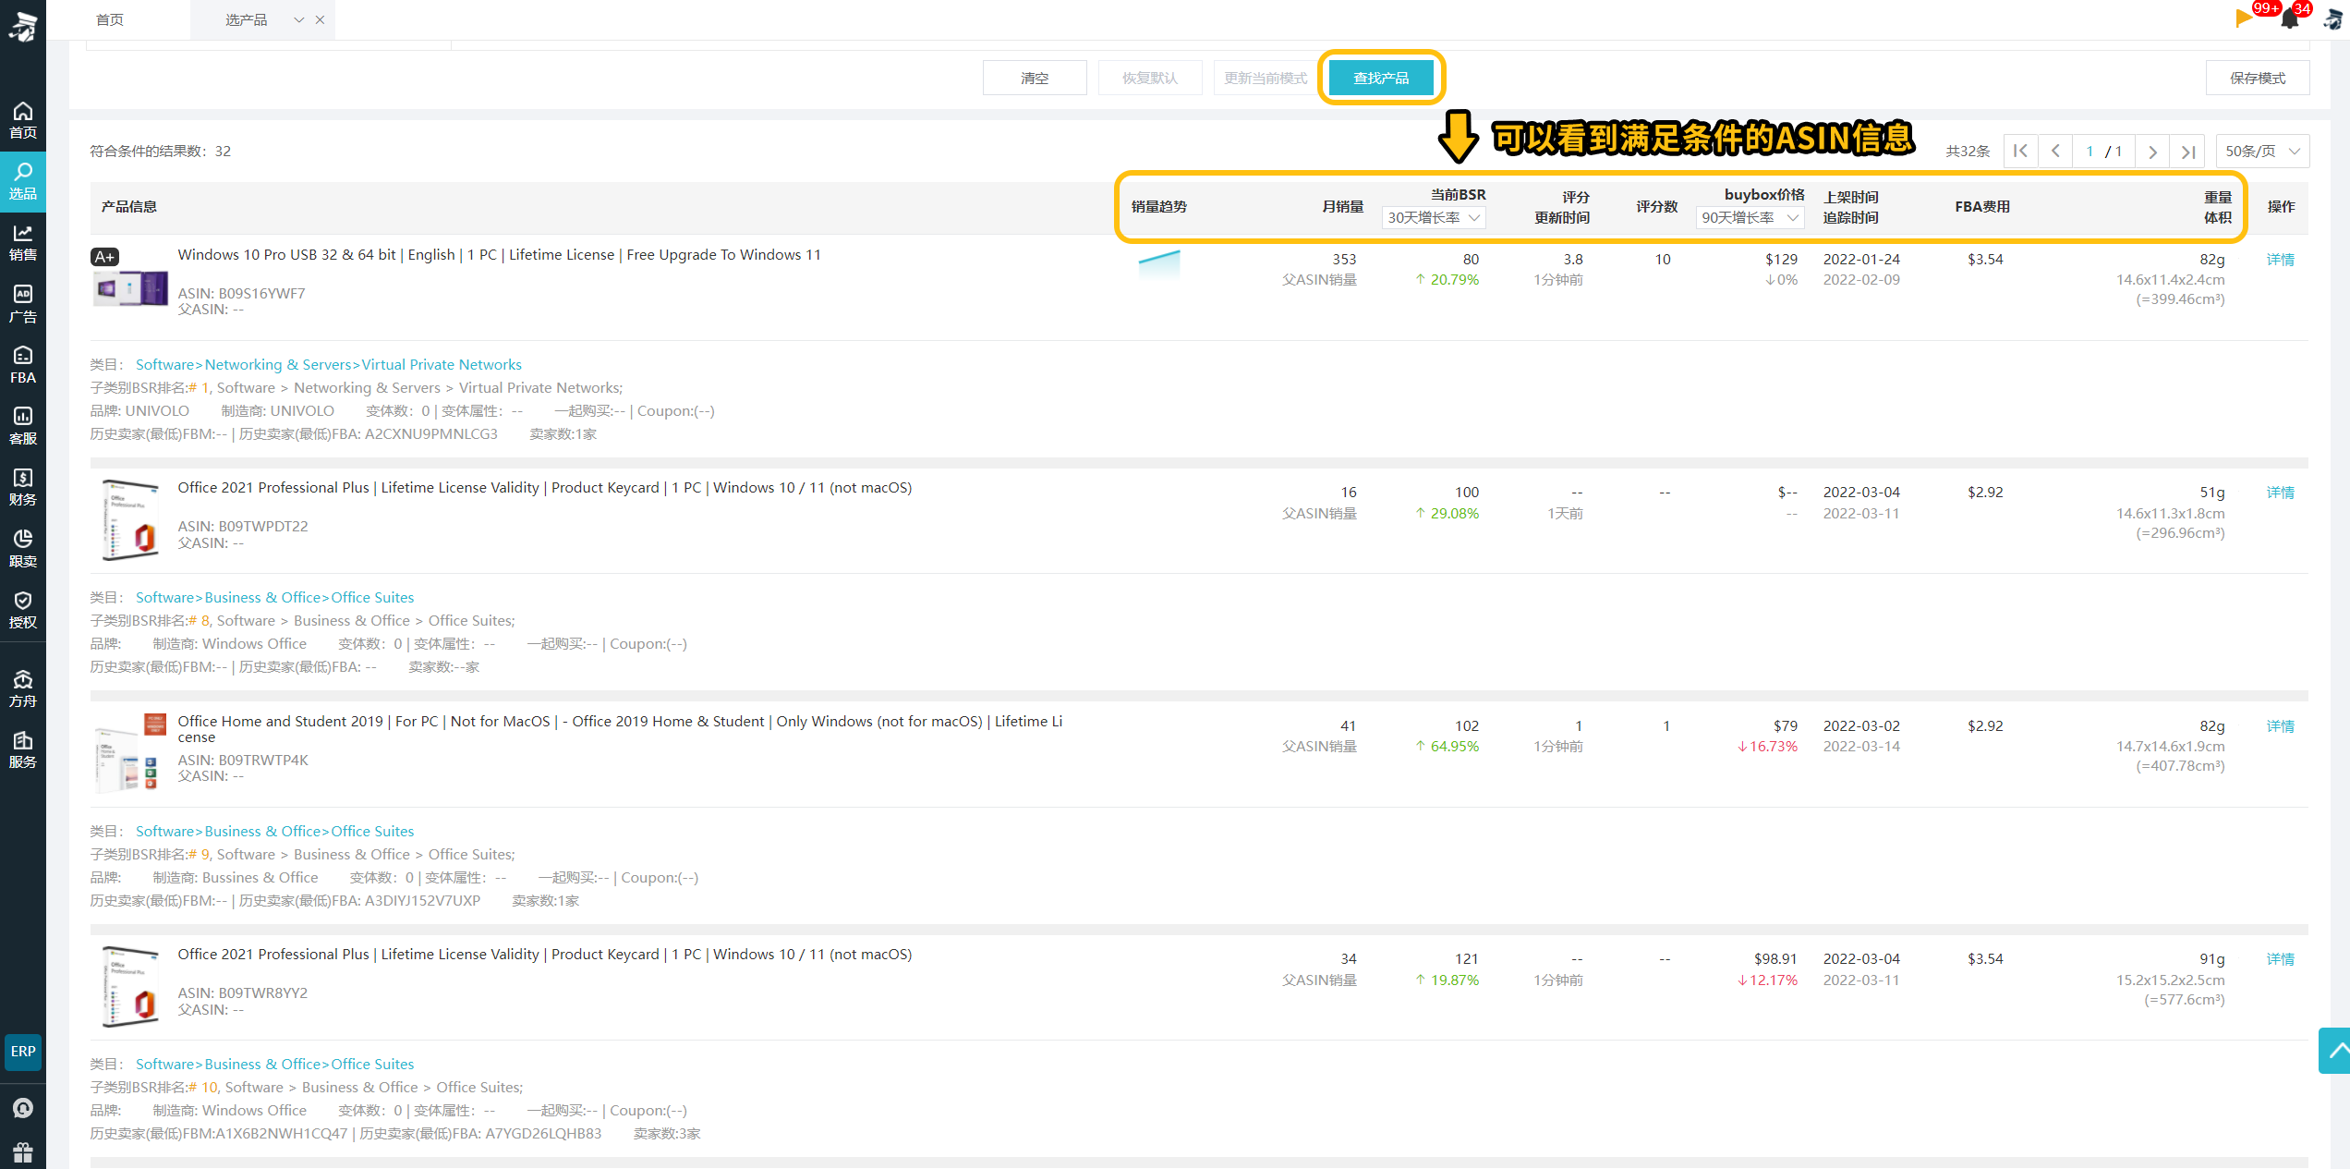Switch to the 首页 tab

click(110, 19)
